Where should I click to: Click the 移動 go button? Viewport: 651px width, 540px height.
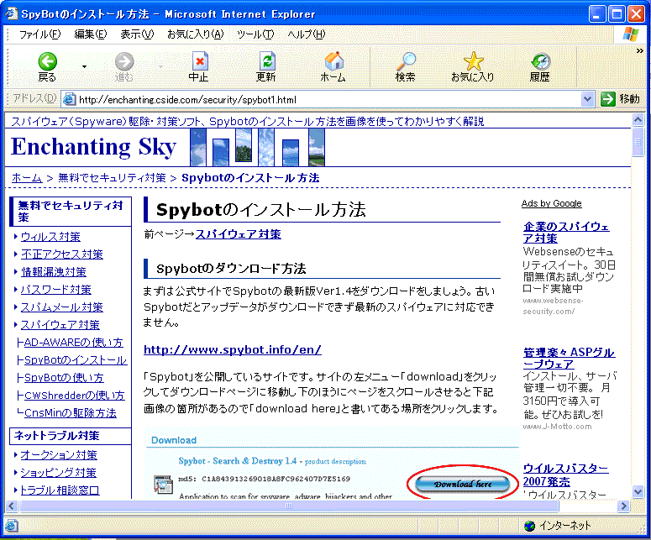(620, 99)
